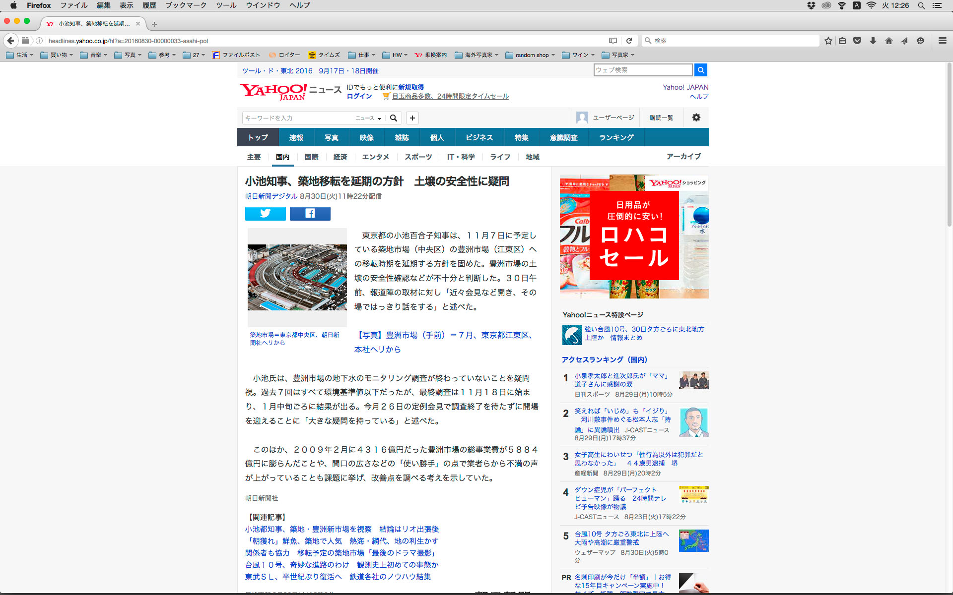Bookmark this page with the star icon
The image size is (953, 595).
point(828,41)
